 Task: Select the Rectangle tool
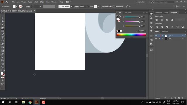coord(3,31)
